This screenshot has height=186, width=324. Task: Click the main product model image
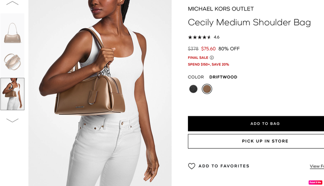tap(100, 93)
